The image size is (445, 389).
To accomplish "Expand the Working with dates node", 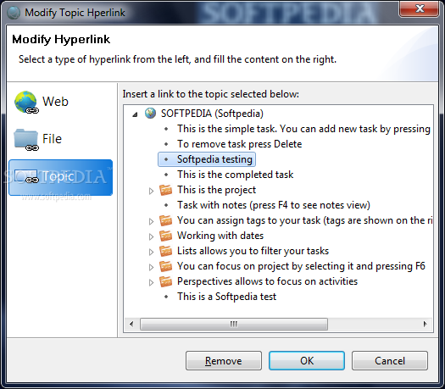I will pos(151,236).
